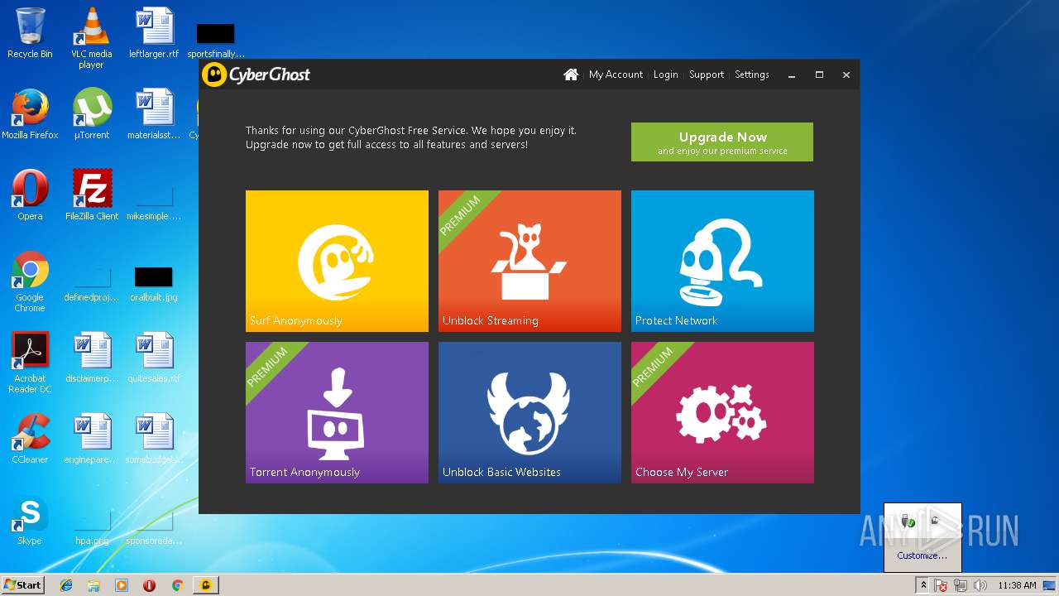
Task: Open the volume speaker tray icon
Action: [x=980, y=585]
